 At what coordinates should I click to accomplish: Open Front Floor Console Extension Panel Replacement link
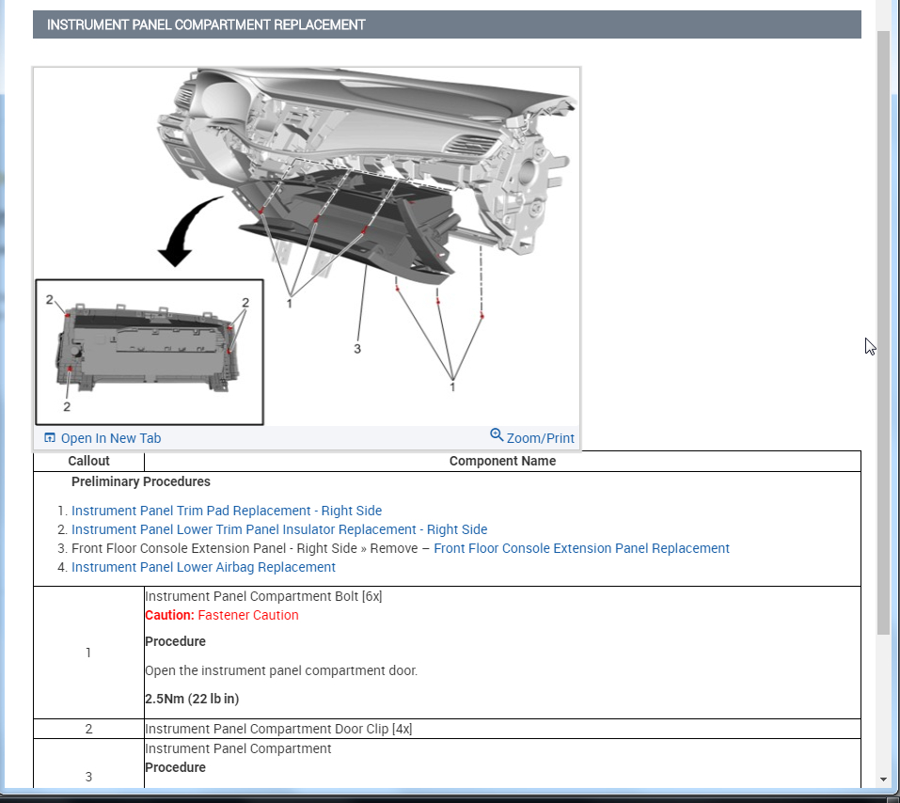point(581,549)
